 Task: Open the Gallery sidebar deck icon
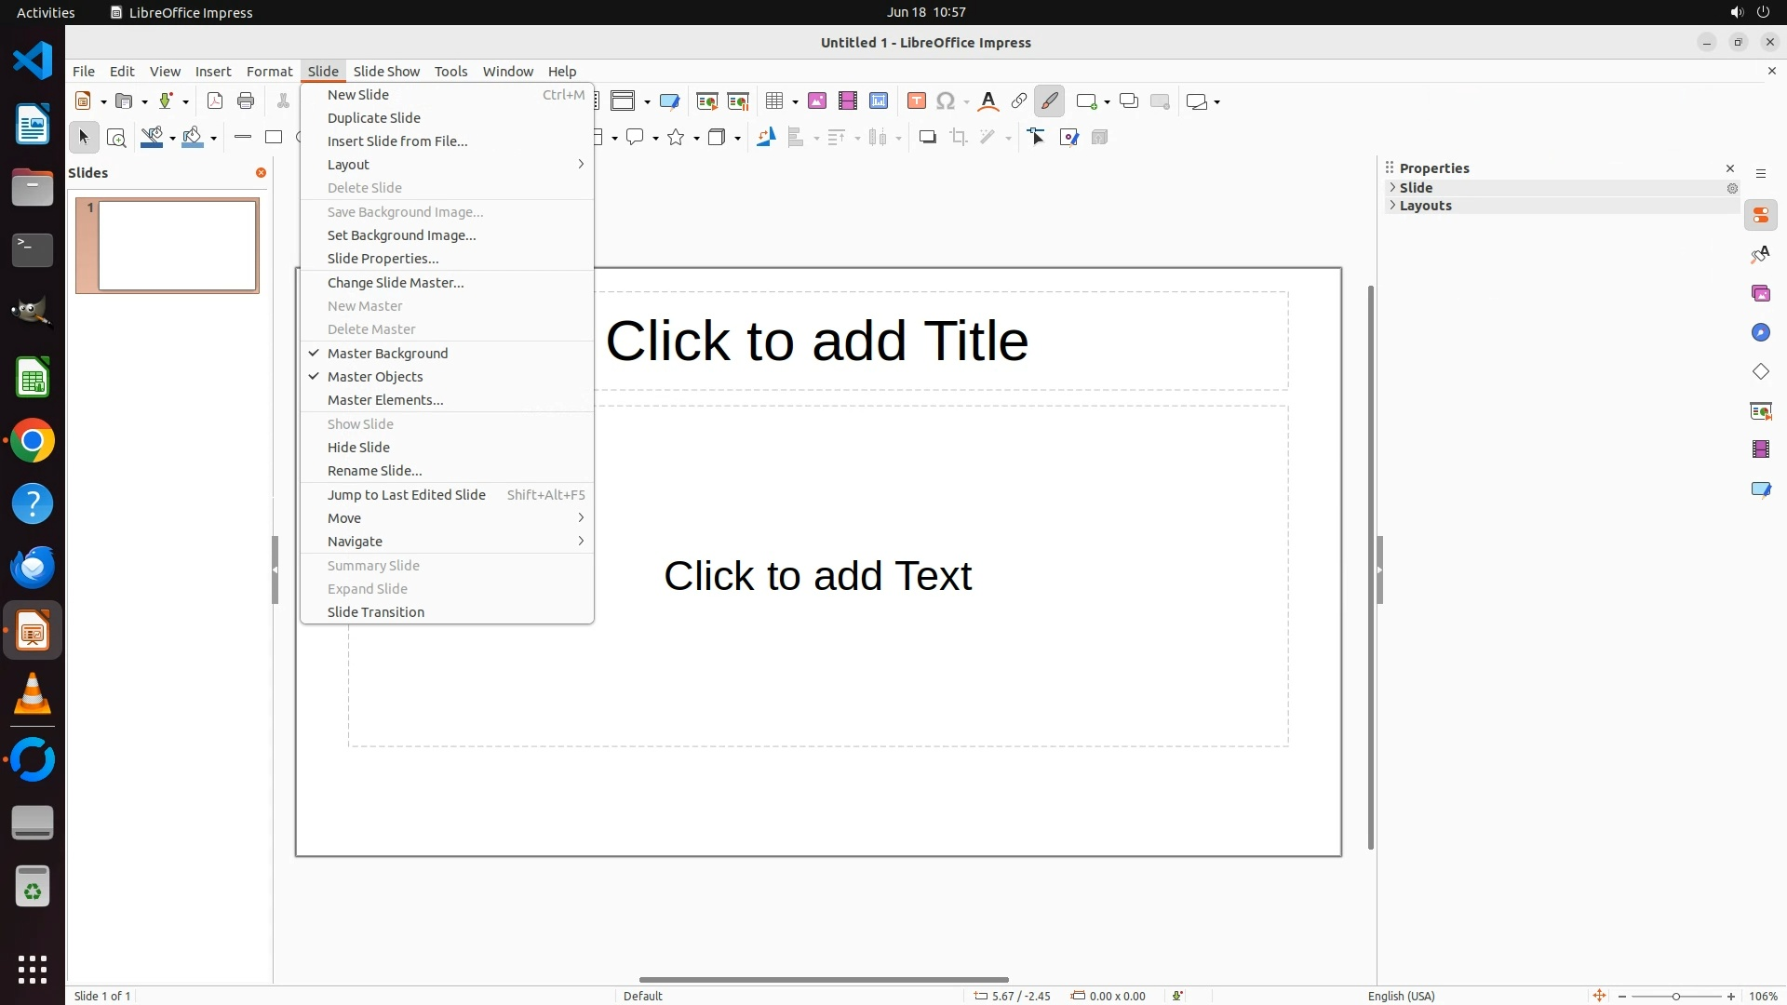click(x=1760, y=294)
